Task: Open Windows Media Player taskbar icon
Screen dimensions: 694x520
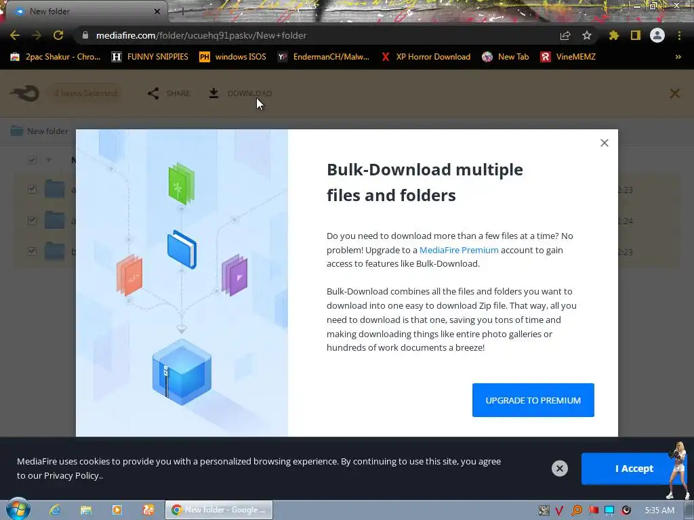Action: (117, 510)
